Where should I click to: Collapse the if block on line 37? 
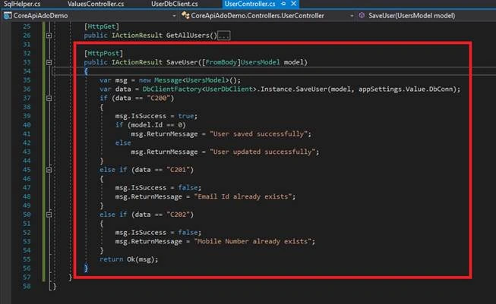coord(49,99)
